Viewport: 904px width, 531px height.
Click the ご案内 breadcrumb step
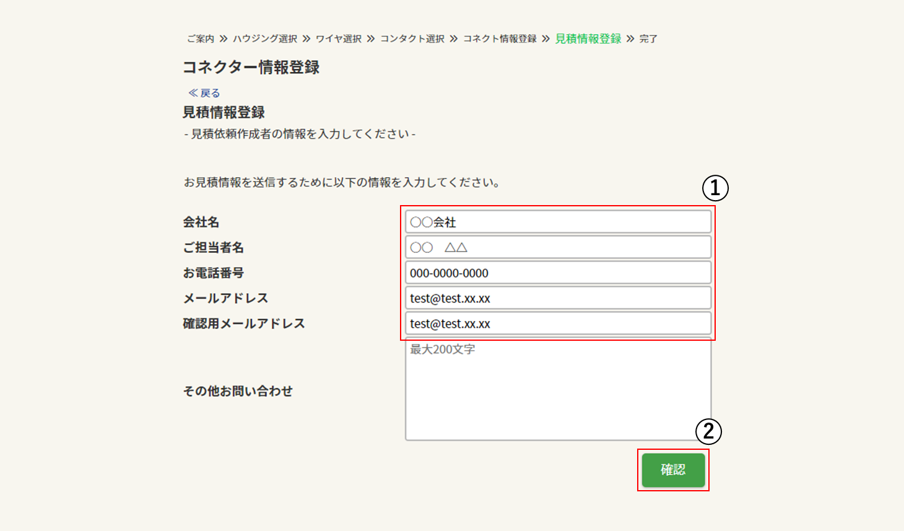coord(200,39)
